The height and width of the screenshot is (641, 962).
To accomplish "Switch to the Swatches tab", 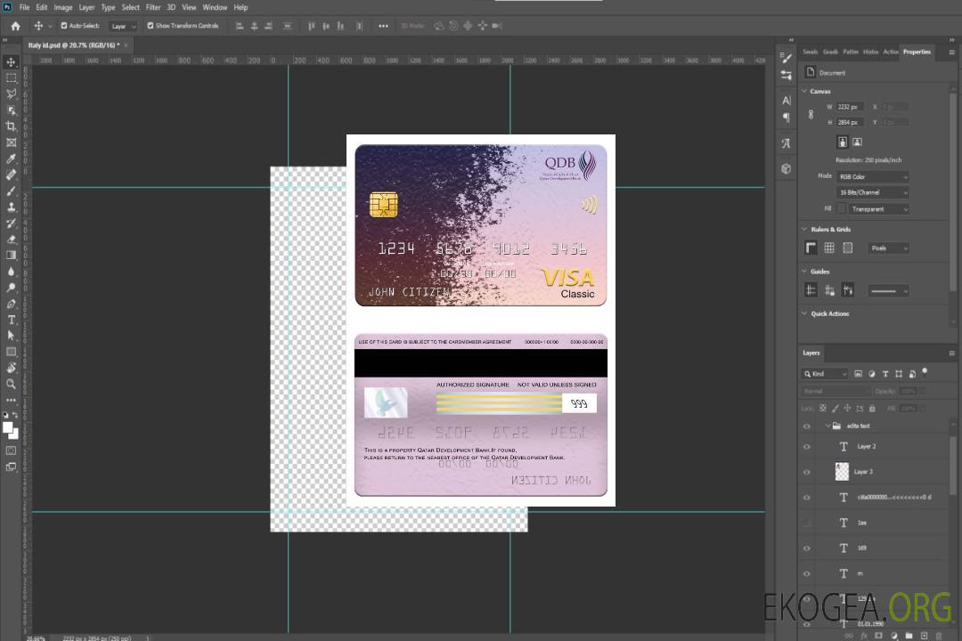I will pyautogui.click(x=811, y=52).
